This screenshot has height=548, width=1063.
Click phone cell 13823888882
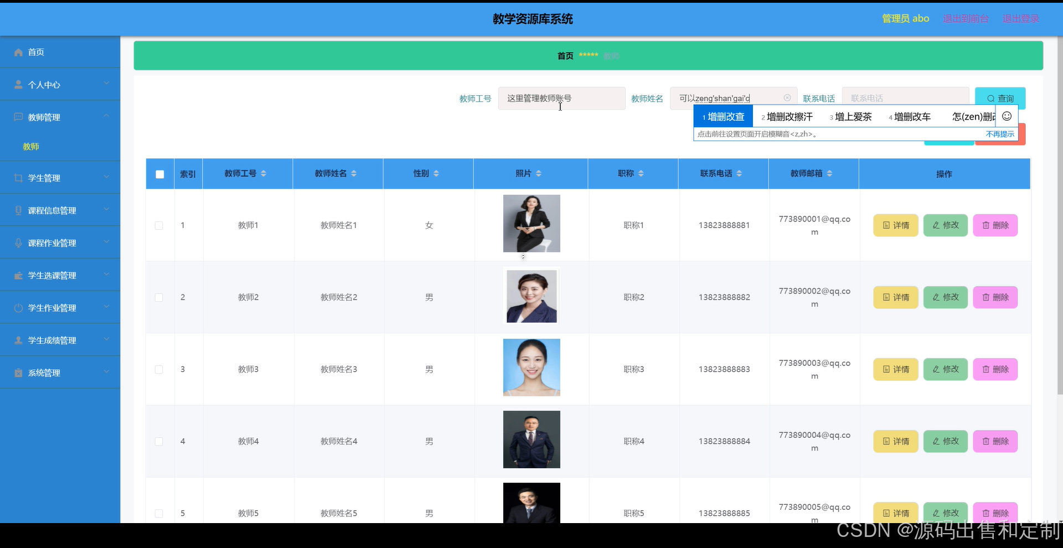click(x=724, y=297)
